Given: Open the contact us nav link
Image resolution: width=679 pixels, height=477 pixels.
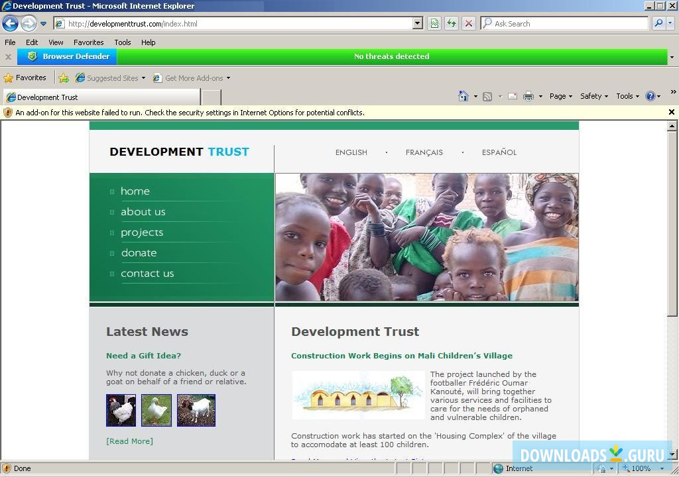Looking at the screenshot, I should (x=147, y=274).
